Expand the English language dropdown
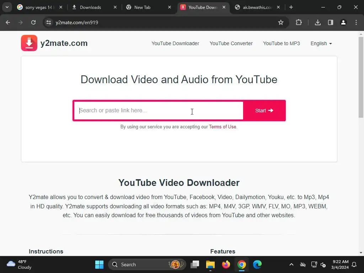 click(x=321, y=43)
